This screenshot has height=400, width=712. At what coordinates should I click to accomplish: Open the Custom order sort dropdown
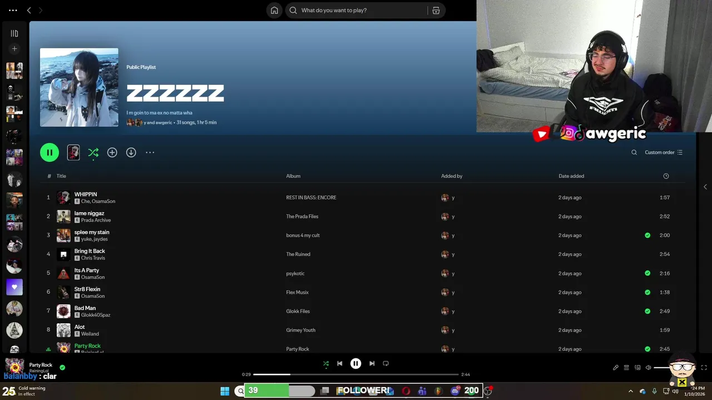tap(663, 152)
